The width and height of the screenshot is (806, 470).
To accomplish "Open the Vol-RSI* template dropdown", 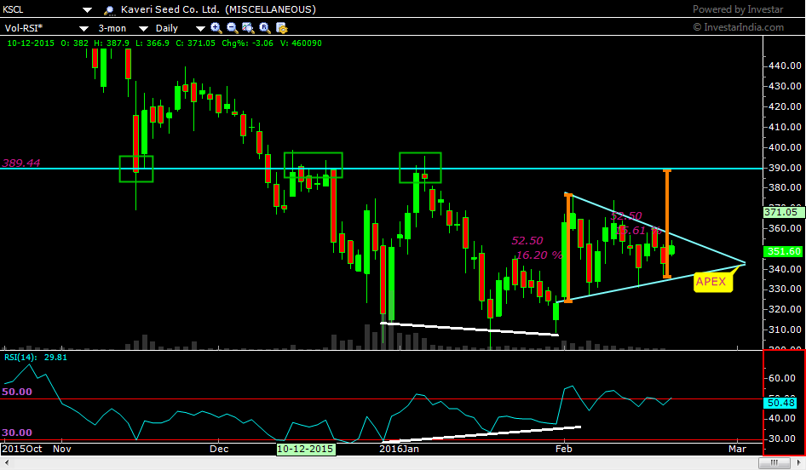I will coord(83,28).
